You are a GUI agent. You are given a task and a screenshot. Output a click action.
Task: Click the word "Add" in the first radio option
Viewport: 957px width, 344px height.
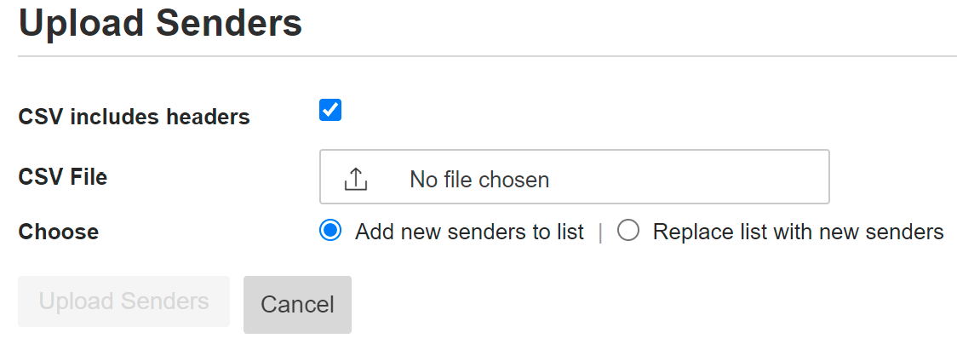coord(373,232)
